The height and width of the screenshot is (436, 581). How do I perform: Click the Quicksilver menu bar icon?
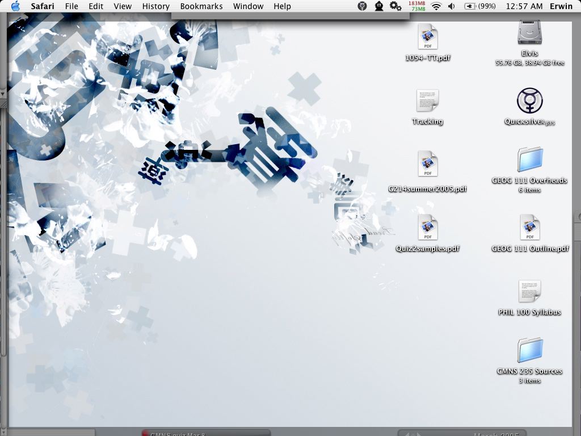coord(362,6)
